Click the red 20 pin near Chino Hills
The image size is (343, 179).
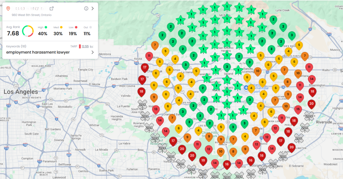[183, 149]
